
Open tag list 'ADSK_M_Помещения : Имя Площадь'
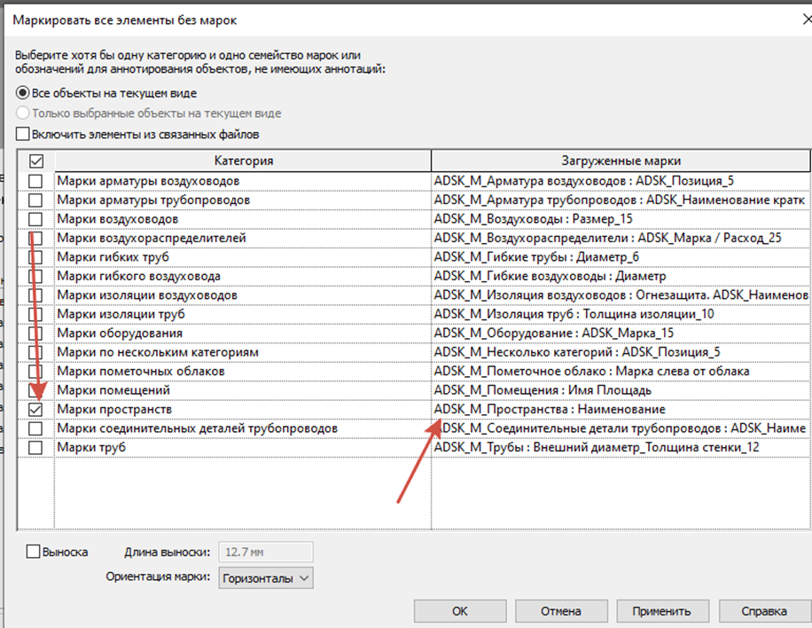(621, 390)
